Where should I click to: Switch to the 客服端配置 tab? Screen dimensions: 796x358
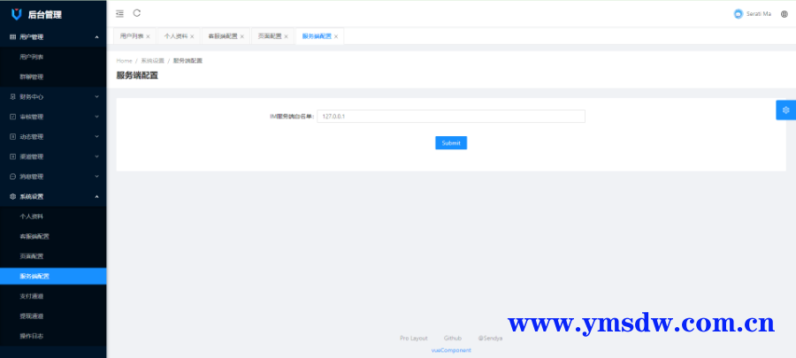click(221, 36)
